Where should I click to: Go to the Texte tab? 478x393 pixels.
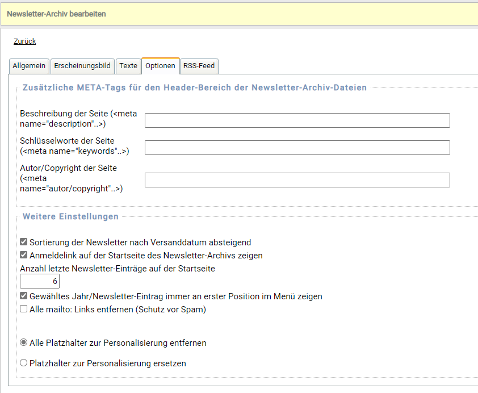pos(128,66)
